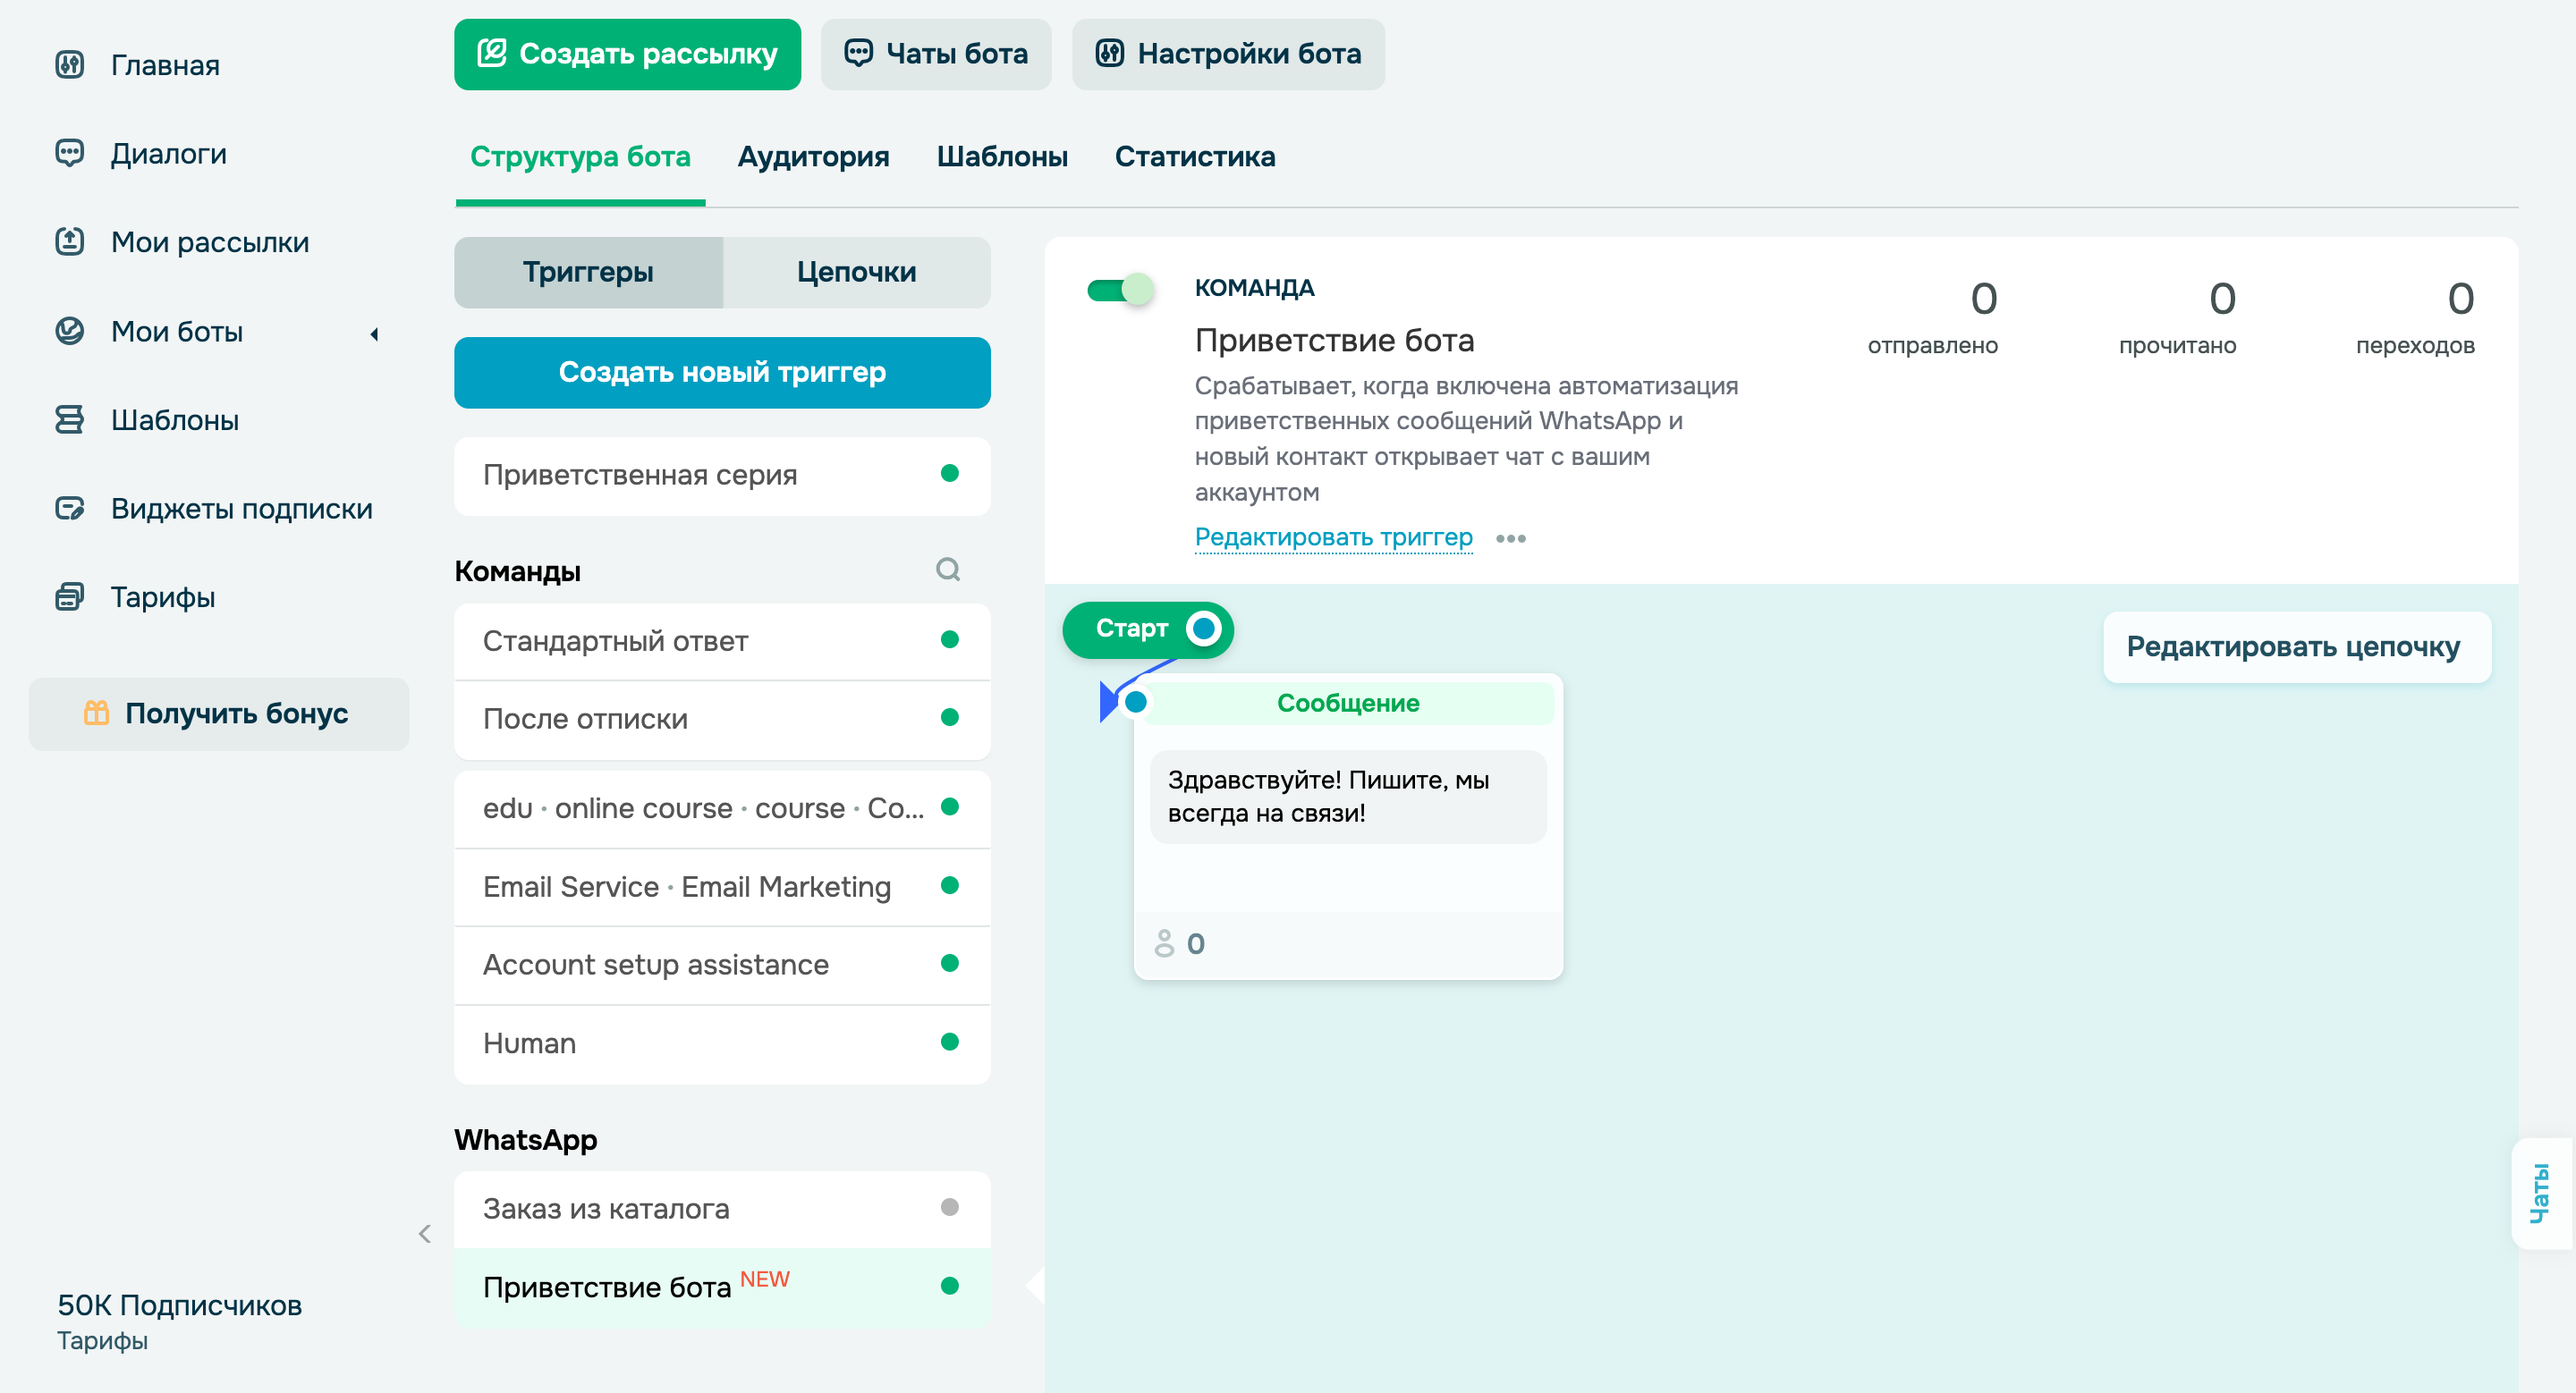Click the Главная home sidebar icon

tap(69, 65)
